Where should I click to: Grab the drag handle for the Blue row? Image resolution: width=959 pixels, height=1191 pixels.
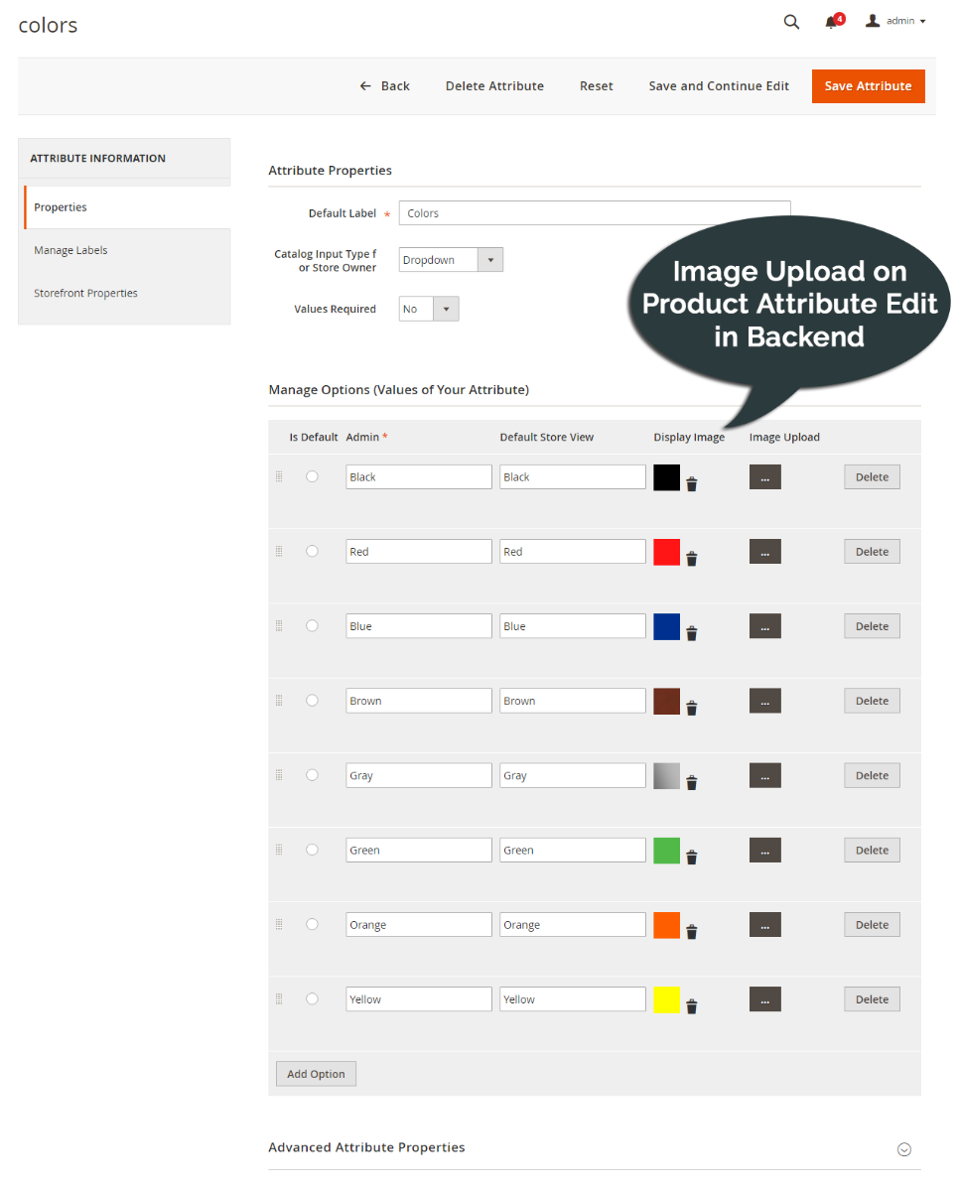[279, 625]
